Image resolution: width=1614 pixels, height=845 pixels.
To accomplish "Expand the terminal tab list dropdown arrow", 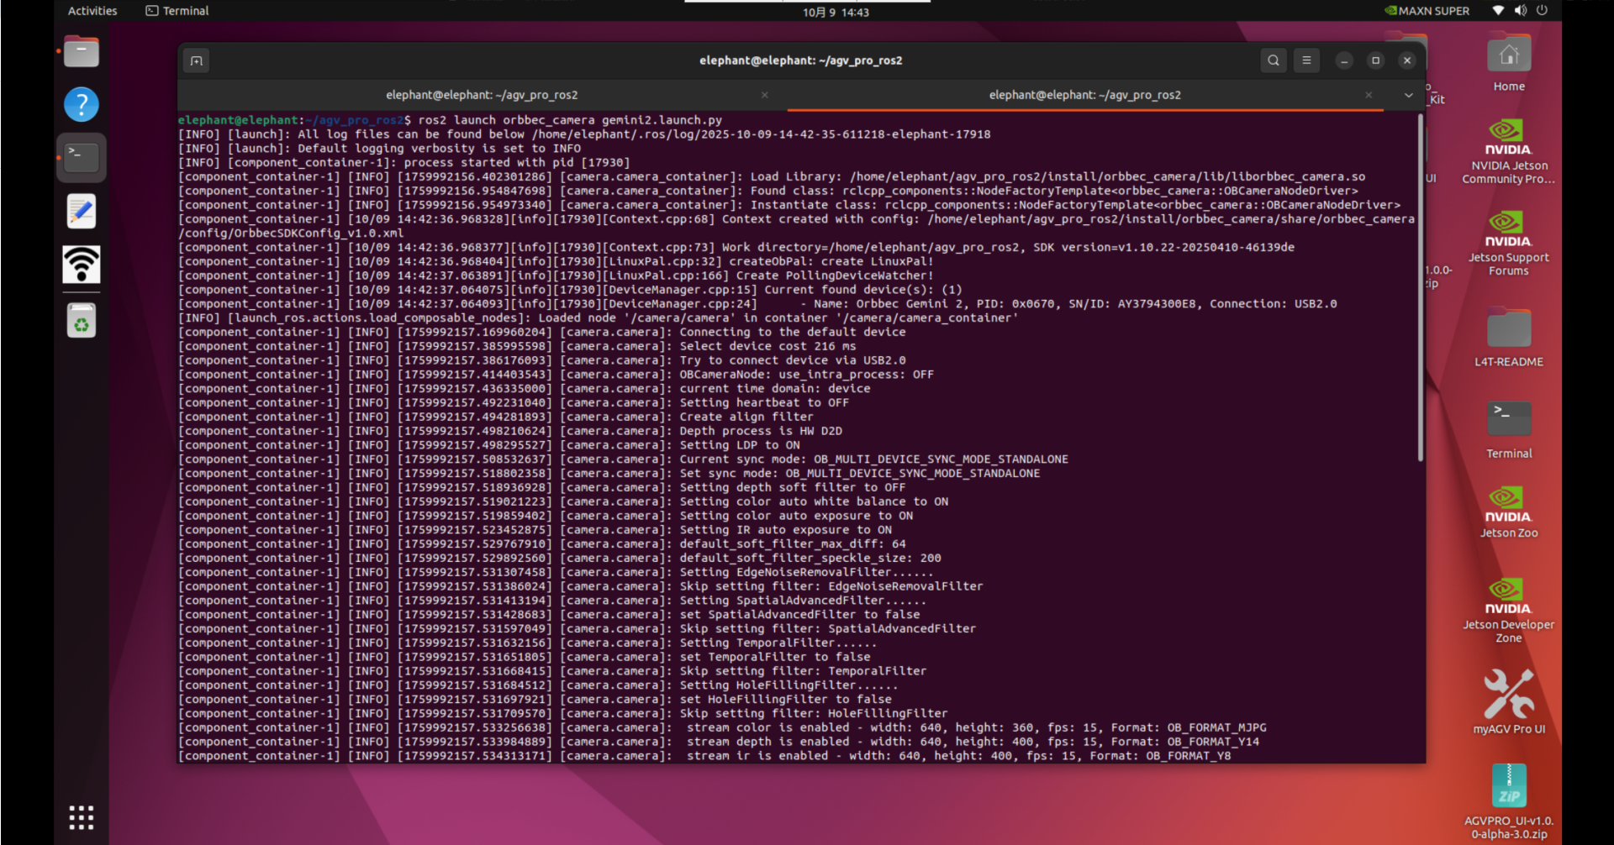I will [x=1408, y=96].
